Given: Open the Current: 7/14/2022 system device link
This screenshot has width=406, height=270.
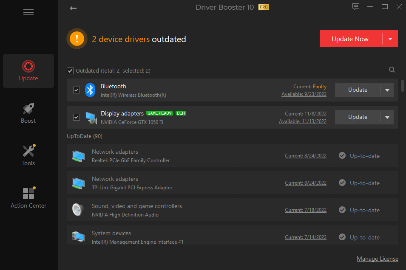Looking at the screenshot, I should [x=306, y=237].
